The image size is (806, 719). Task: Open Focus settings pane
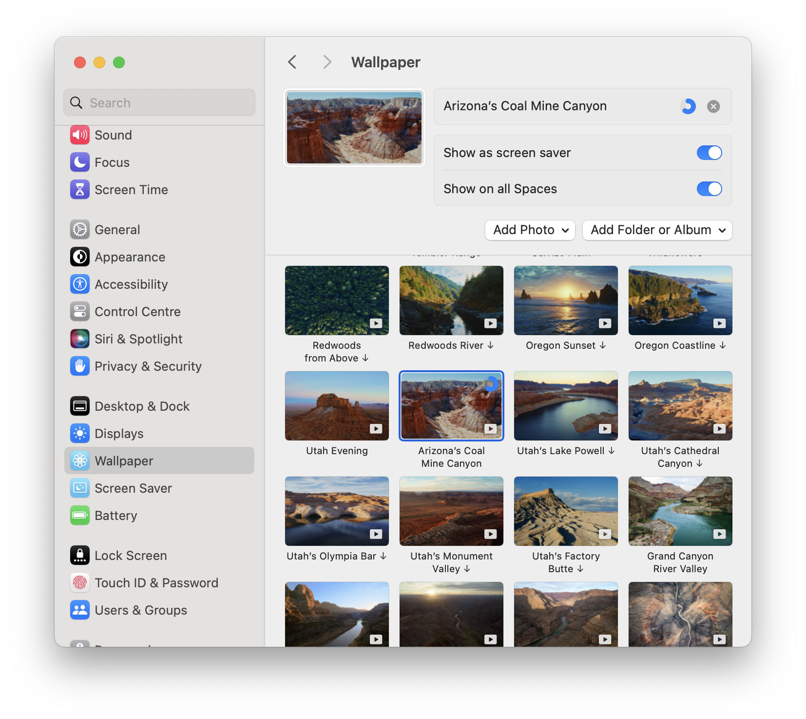click(159, 162)
